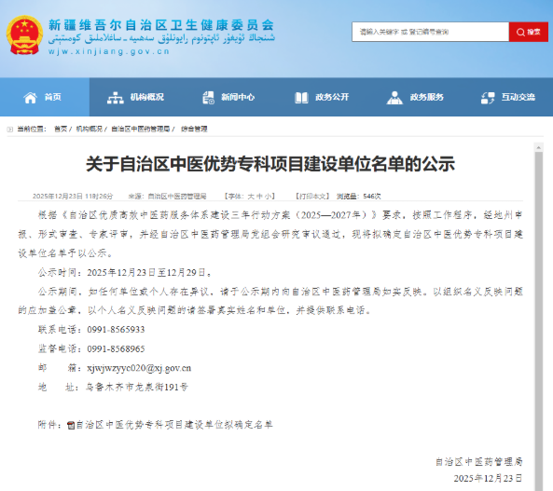Go to 首页 in the breadcrumb

click(61, 129)
